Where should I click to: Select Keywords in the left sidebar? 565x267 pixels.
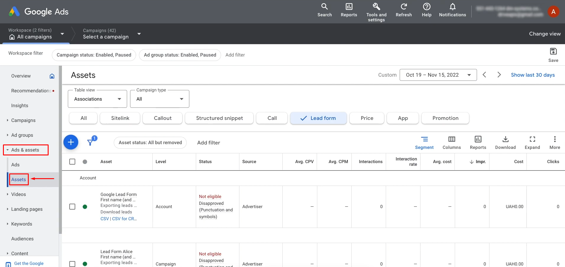click(x=22, y=224)
